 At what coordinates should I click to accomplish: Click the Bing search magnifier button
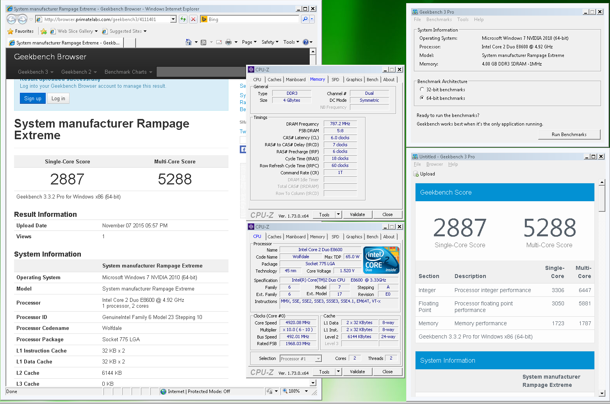click(x=305, y=19)
